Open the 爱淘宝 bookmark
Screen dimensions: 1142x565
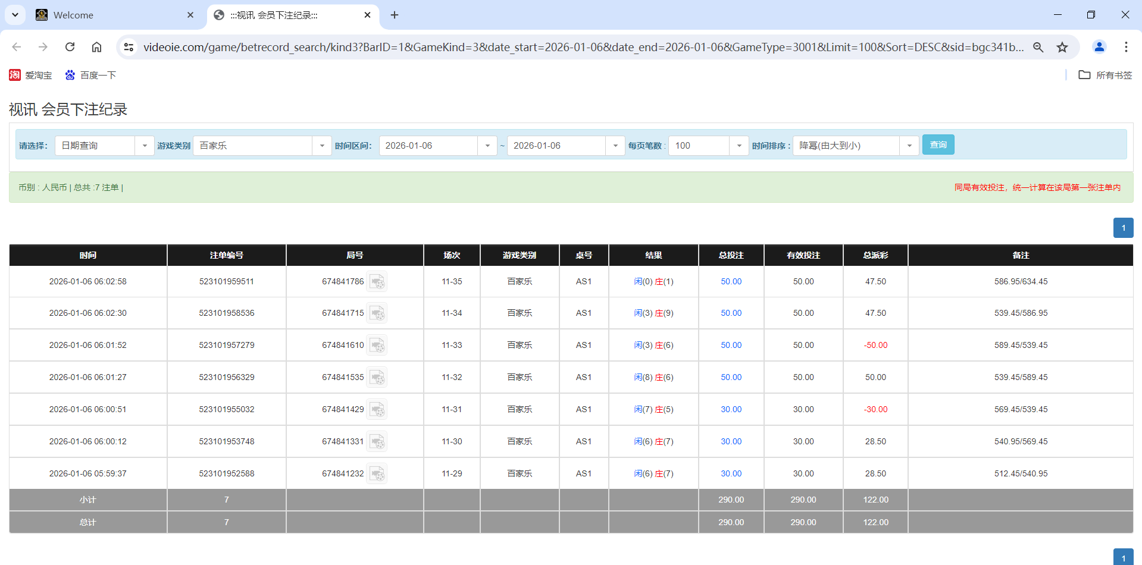click(30, 75)
